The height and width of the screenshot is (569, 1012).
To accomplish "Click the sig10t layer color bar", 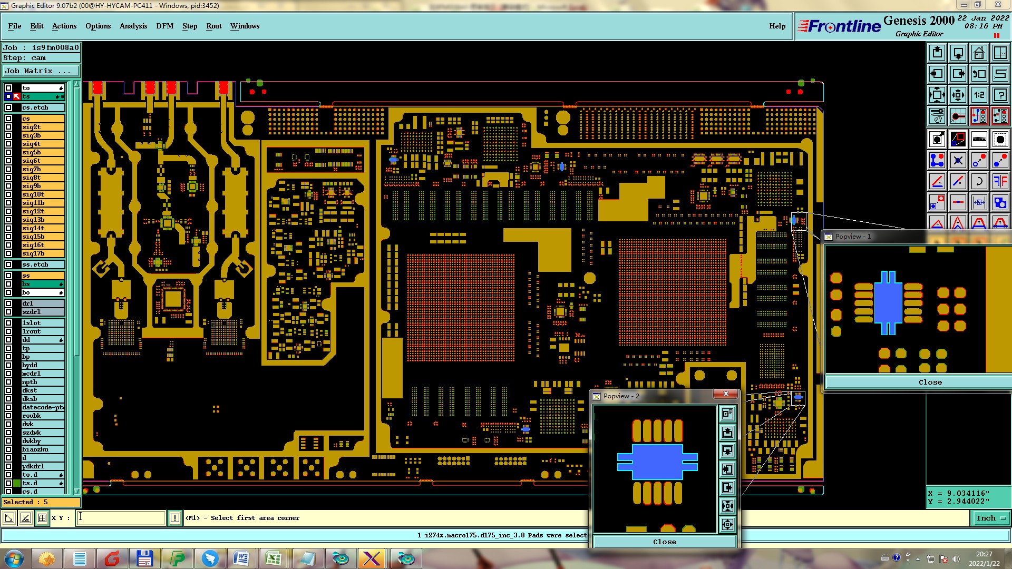I will pyautogui.click(x=43, y=194).
